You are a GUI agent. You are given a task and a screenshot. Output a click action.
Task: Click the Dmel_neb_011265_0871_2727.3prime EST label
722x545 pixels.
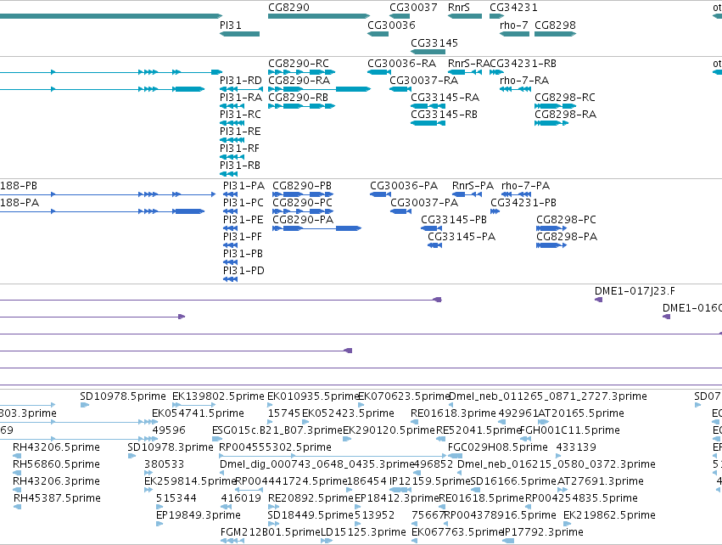tap(548, 396)
